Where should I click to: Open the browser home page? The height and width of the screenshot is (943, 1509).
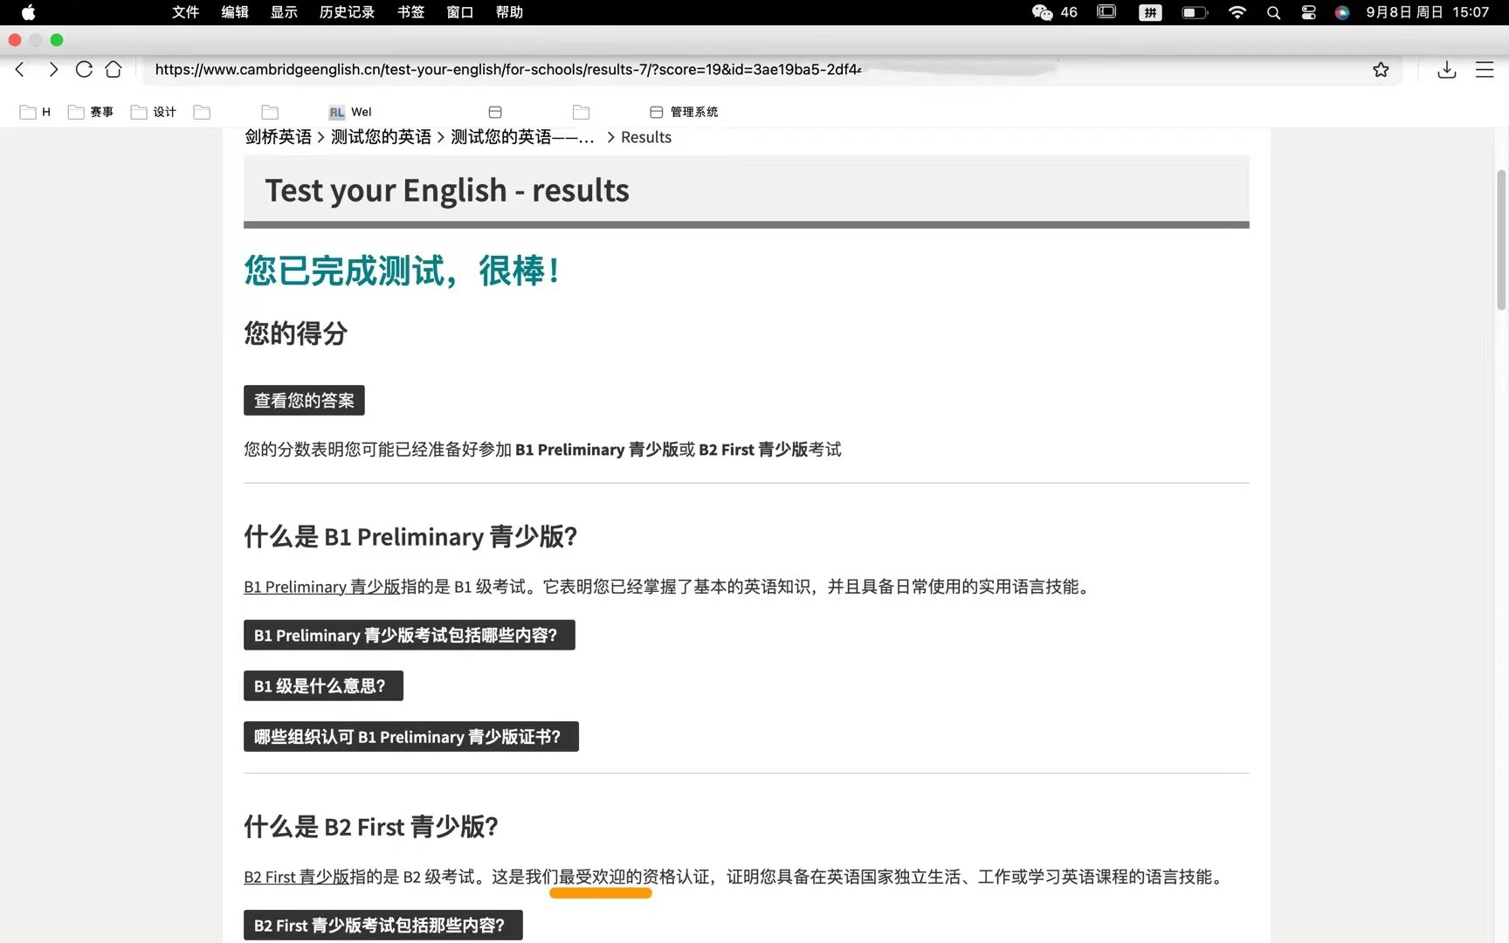114,70
